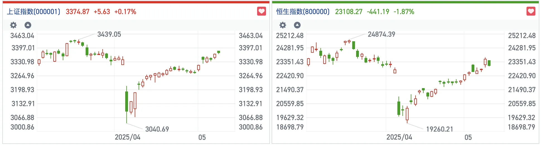Click the 3439.05 high-point label
The width and height of the screenshot is (541, 145).
coord(109,34)
